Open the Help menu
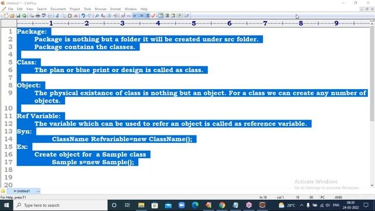Viewport: 375px width, 211px height. coord(144,9)
